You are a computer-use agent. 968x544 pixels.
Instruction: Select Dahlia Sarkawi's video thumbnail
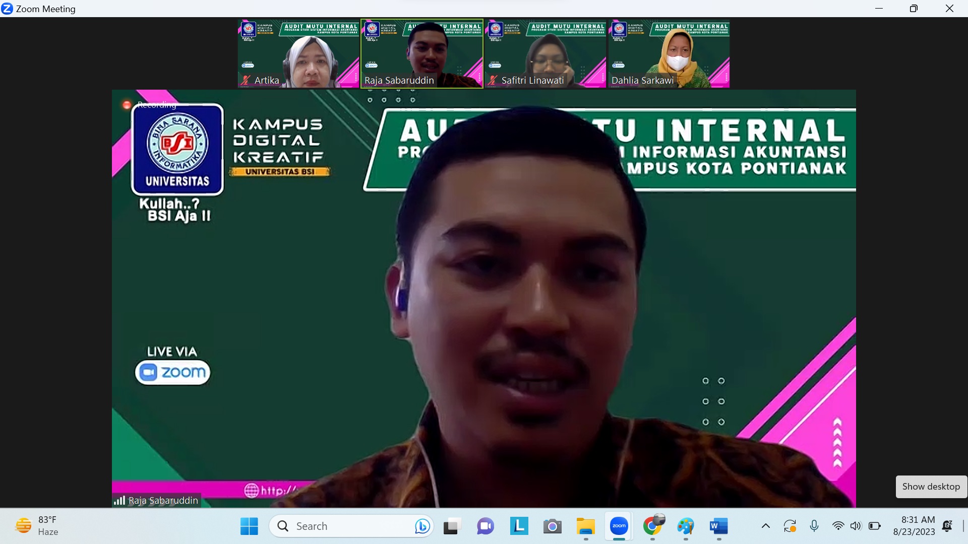tap(669, 54)
